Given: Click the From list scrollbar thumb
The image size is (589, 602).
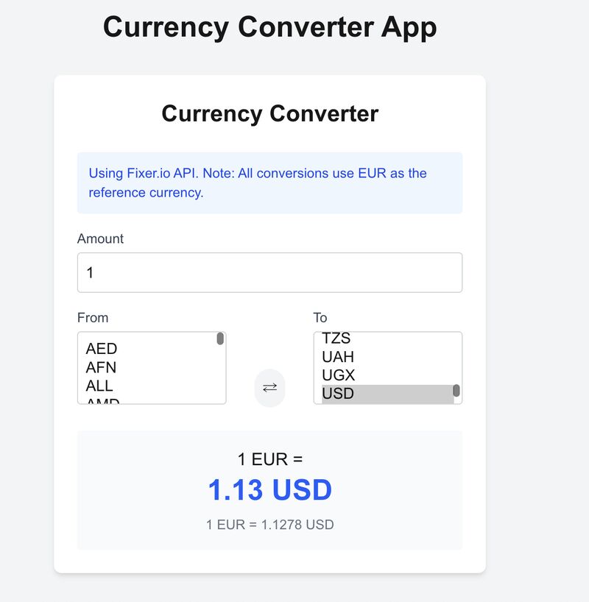Looking at the screenshot, I should pos(220,339).
